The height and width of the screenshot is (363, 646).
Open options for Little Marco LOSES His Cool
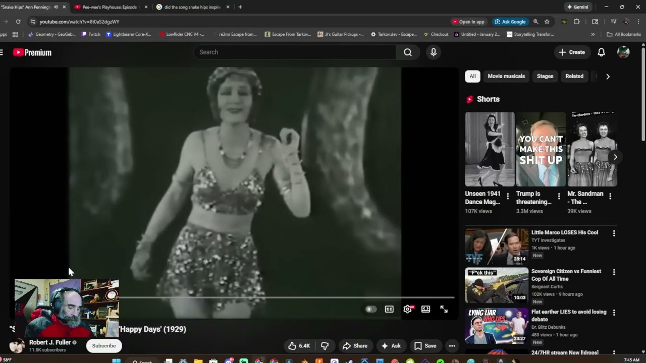(614, 233)
